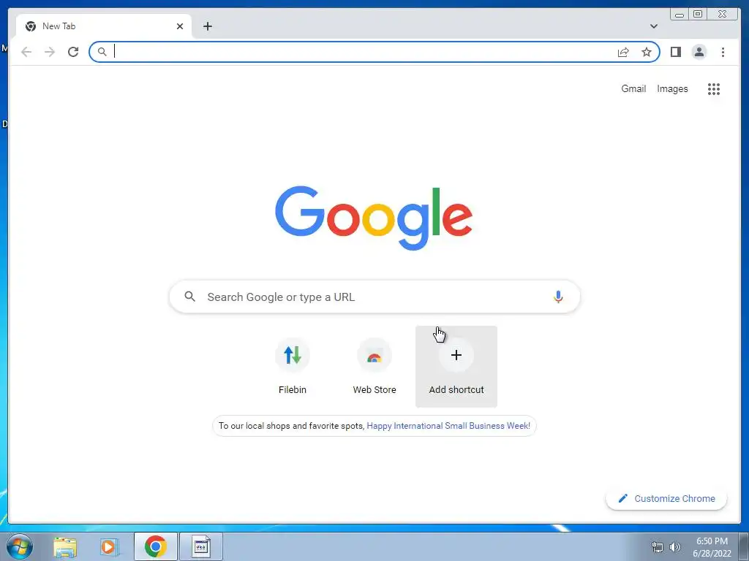
Task: Launch the media player taskbar icon
Action: (109, 546)
